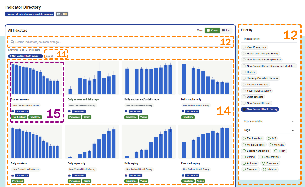Expand the Years available section
The height and width of the screenshot is (187, 305).
click(x=293, y=121)
